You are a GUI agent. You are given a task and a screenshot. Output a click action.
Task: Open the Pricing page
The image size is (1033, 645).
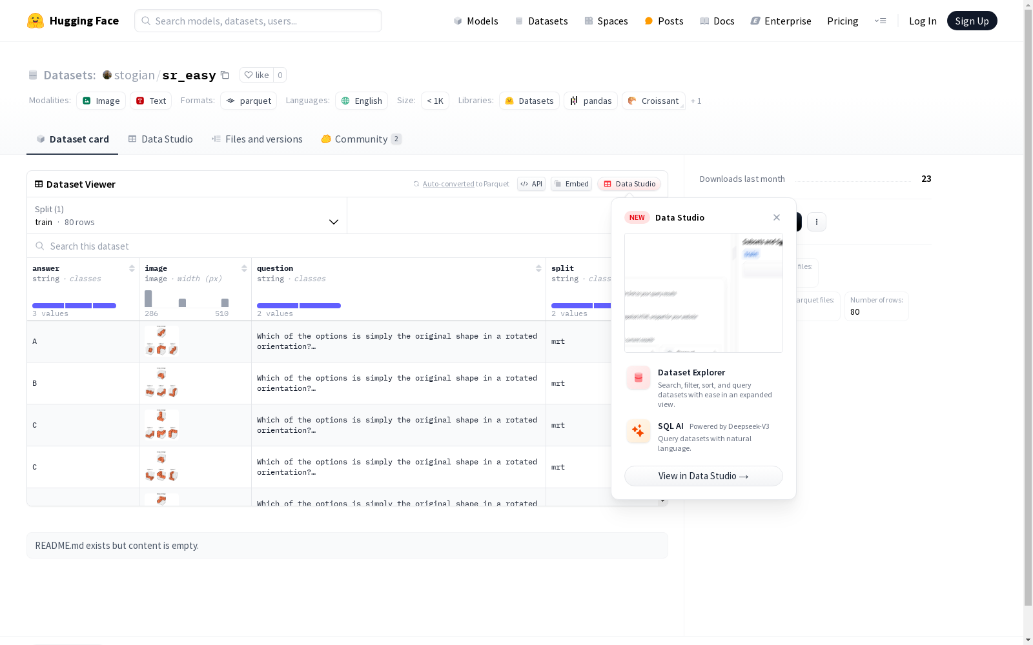click(x=843, y=21)
